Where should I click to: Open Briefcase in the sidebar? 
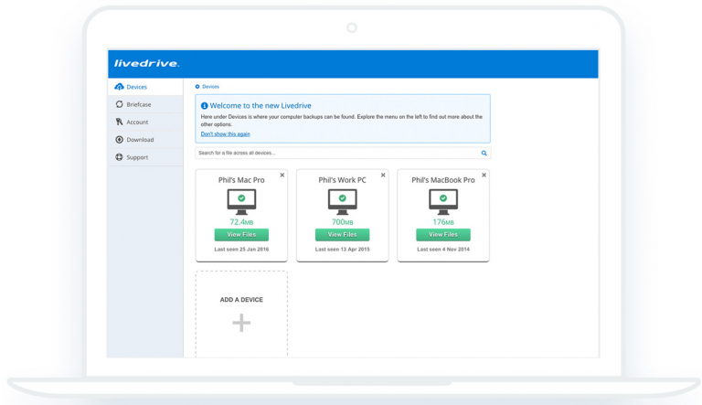[145, 104]
